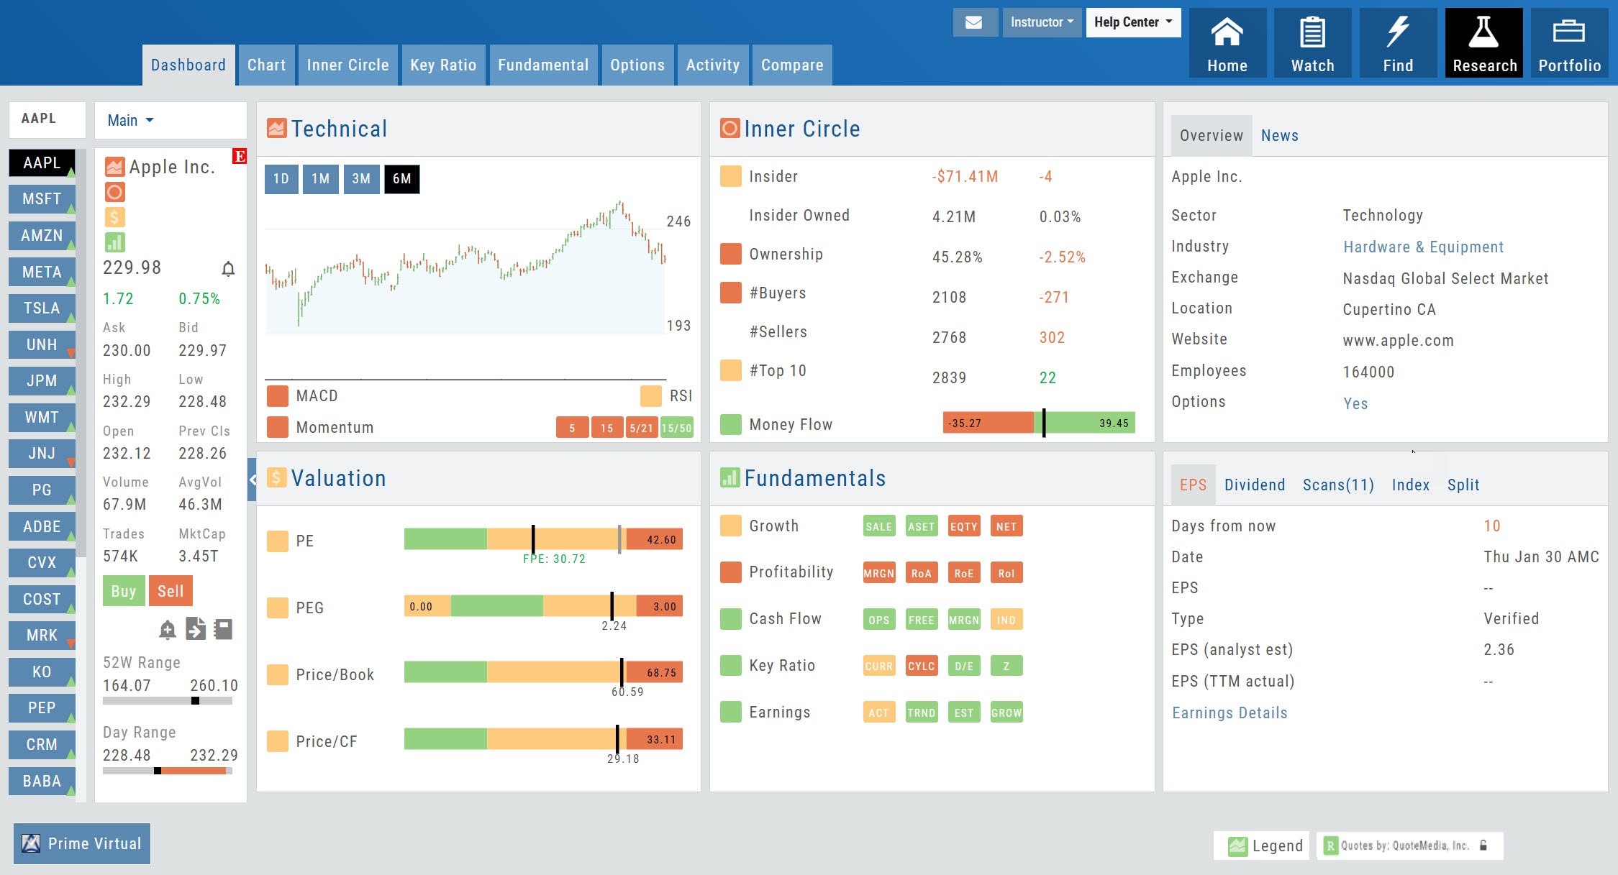Screen dimensions: 1618x875
Task: Select MSFT in the watchlist
Action: (x=42, y=199)
